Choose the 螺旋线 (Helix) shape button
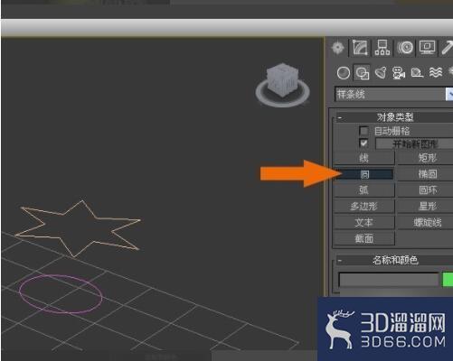The width and height of the screenshot is (453, 361). point(427,223)
